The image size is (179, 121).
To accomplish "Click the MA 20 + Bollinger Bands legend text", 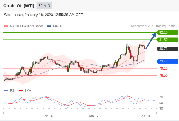I will (27, 26).
